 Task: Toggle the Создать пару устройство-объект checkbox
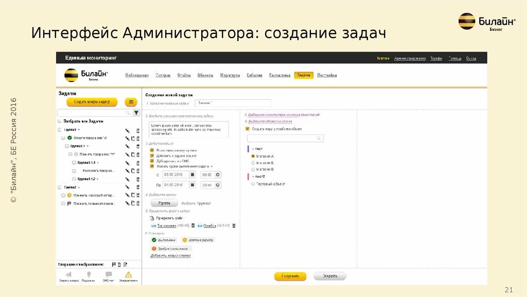point(247,129)
